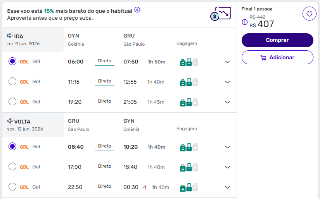The width and height of the screenshot is (320, 199).
Task: Choose the 22:50 return flight option
Action: pos(12,187)
